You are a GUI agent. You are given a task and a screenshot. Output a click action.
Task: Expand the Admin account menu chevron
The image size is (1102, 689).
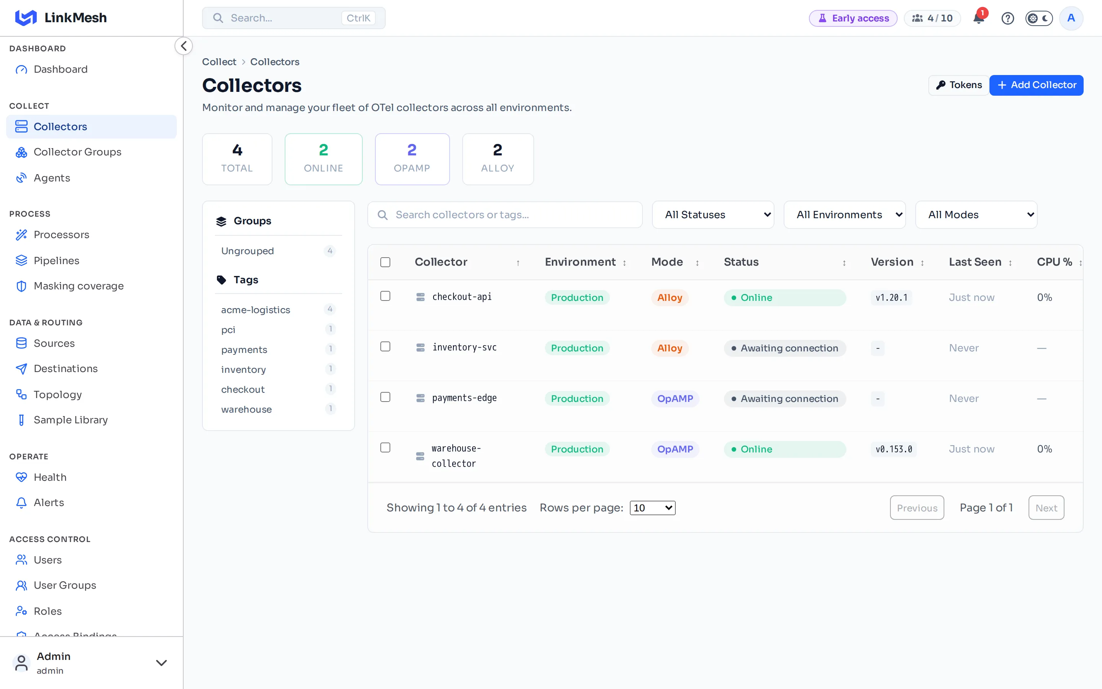pyautogui.click(x=161, y=663)
